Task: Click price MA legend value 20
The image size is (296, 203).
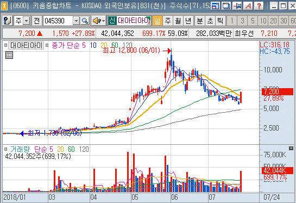Action: (104, 45)
